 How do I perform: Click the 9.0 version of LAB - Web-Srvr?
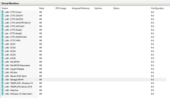(152, 90)
